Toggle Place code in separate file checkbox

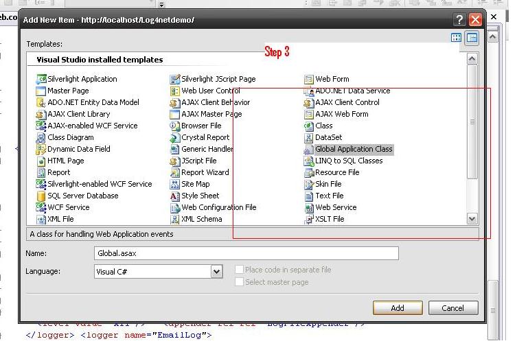240,270
